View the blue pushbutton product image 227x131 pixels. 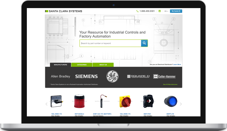[171, 101]
